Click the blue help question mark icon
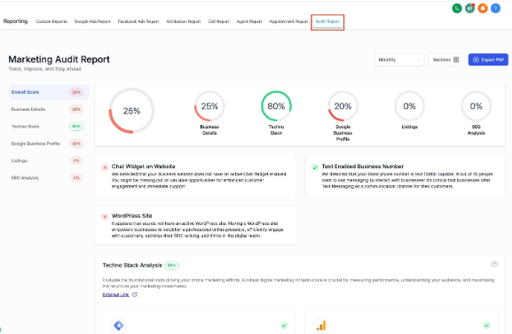512x334 pixels. [495, 8]
